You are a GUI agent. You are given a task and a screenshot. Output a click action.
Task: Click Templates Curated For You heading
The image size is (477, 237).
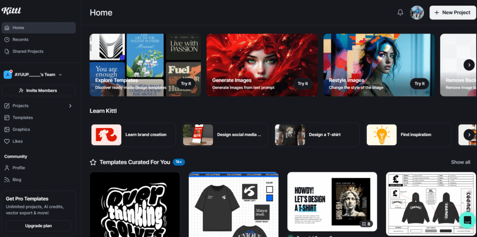click(x=135, y=162)
